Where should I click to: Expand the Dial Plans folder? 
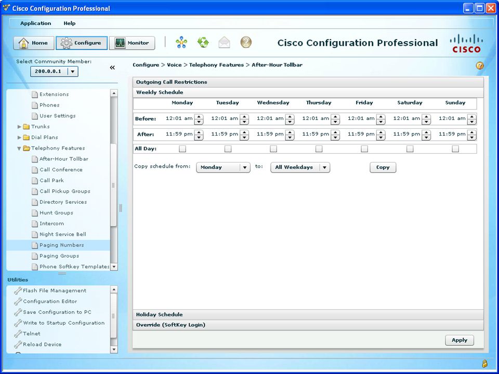(x=19, y=137)
